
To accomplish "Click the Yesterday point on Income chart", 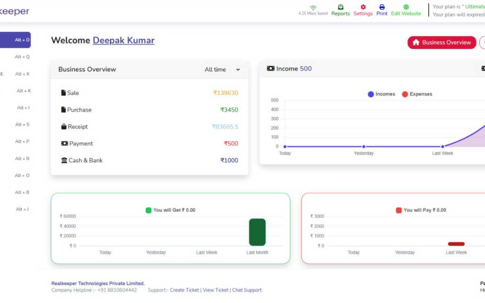I will (x=364, y=147).
